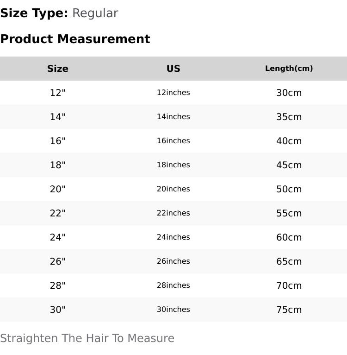
Task: Click the Length(cm) column header
Action: pos(289,69)
